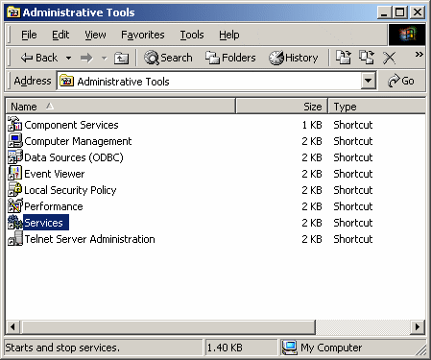Sort by Name column header
The image size is (431, 360).
tap(121, 107)
